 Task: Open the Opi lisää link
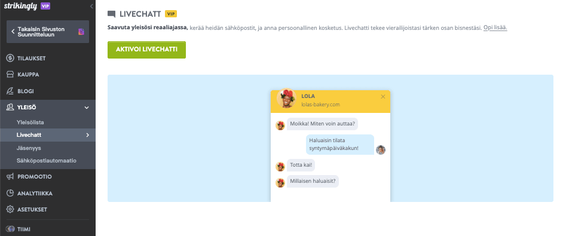click(495, 27)
